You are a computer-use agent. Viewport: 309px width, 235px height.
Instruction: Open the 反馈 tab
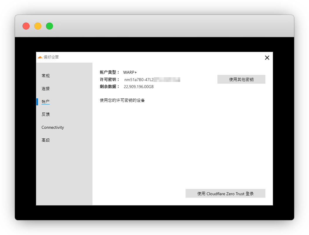[x=46, y=114]
